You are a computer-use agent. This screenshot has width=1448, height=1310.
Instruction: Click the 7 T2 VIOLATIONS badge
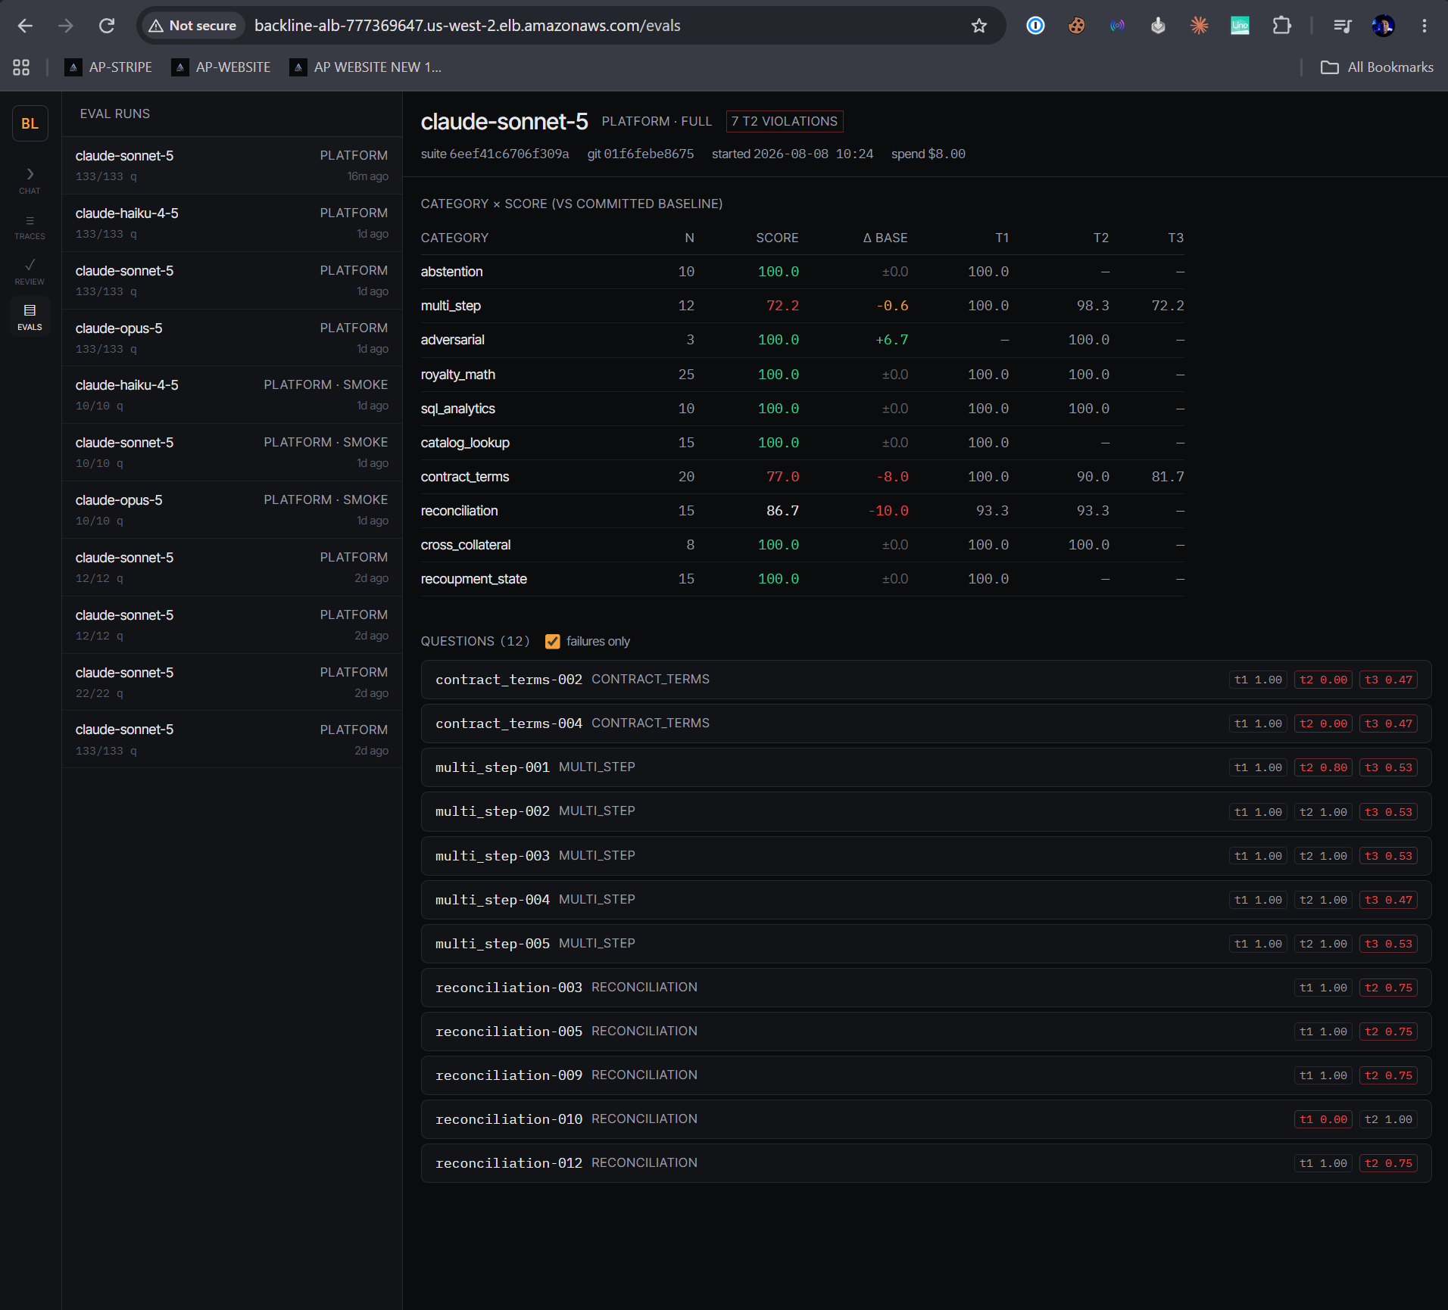(785, 122)
